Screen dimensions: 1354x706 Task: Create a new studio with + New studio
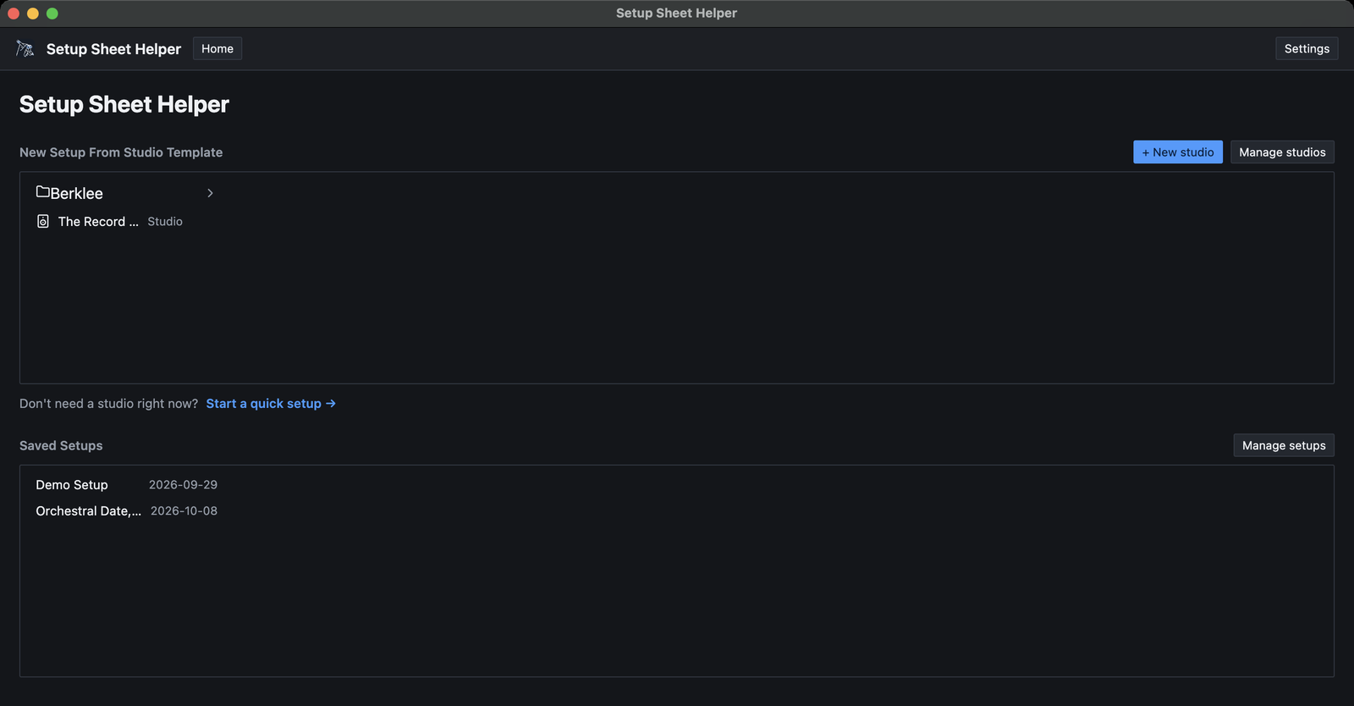(x=1178, y=152)
